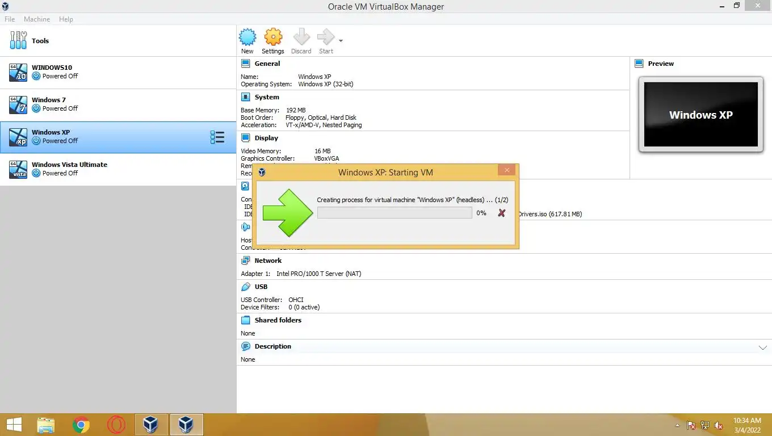Click the VirtualBox icon in dialog title

click(262, 172)
